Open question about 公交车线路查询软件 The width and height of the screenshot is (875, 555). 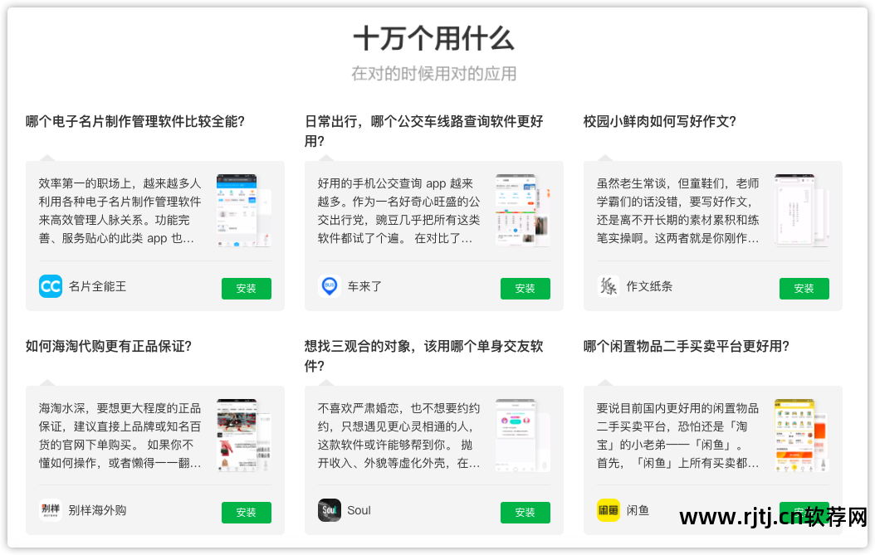point(423,131)
